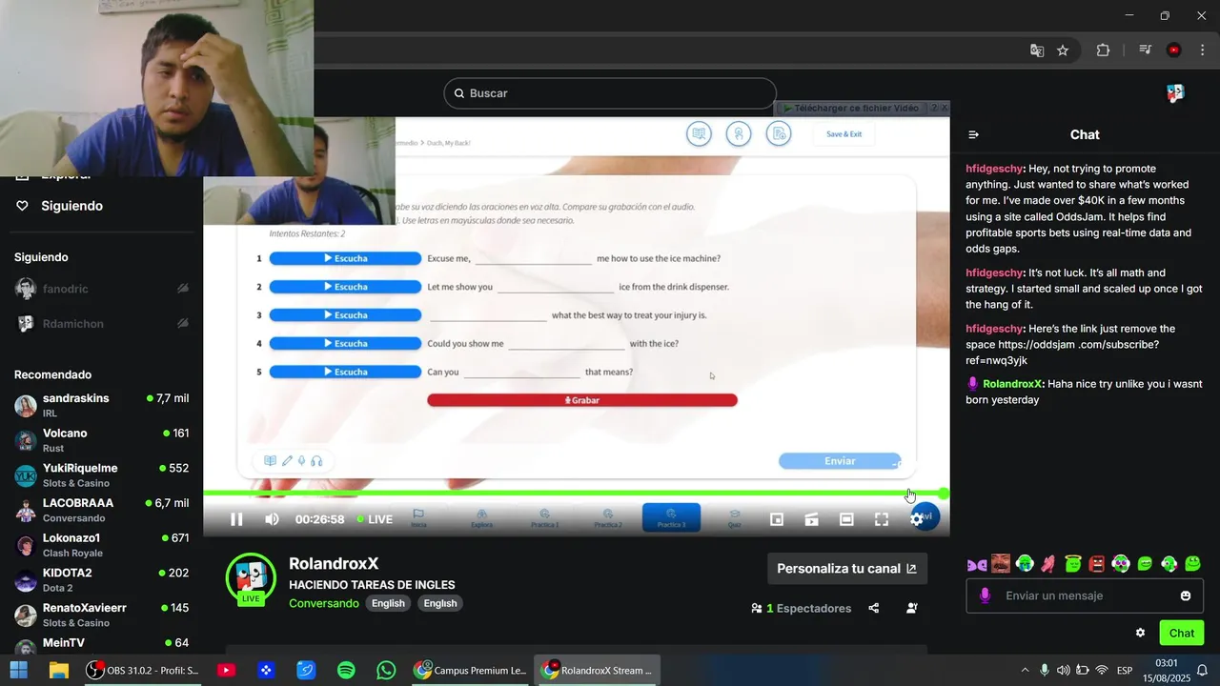Screen dimensions: 1220x686
Task: Open recommended channel RenatoXavieerr
Action: coord(101,615)
